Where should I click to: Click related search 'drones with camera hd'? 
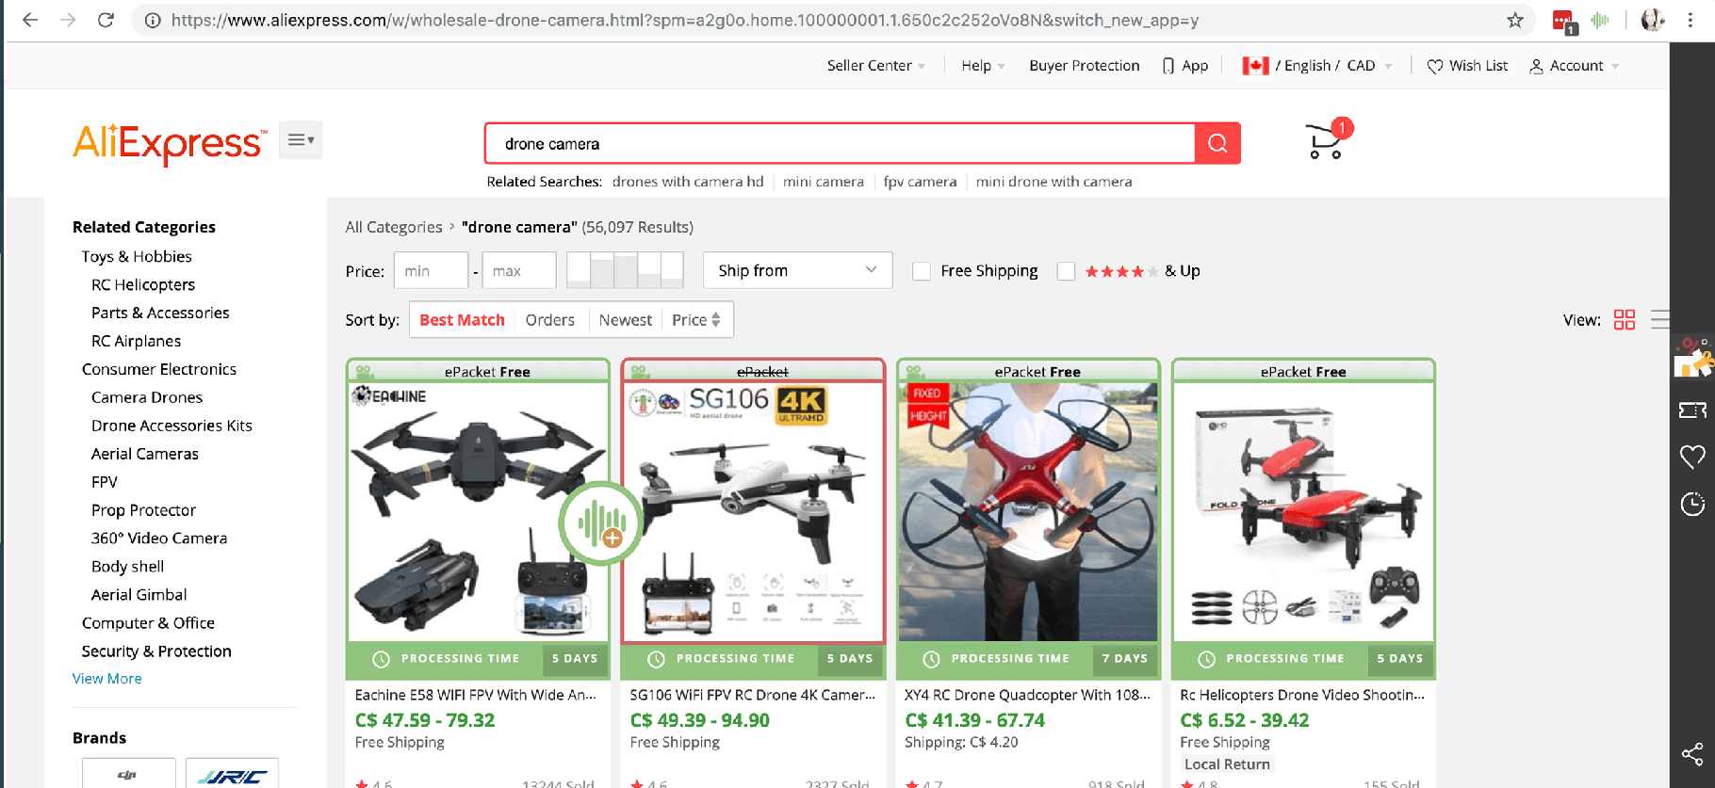coord(688,182)
